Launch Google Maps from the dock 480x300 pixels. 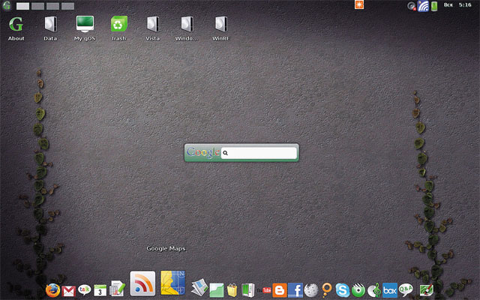[173, 282]
